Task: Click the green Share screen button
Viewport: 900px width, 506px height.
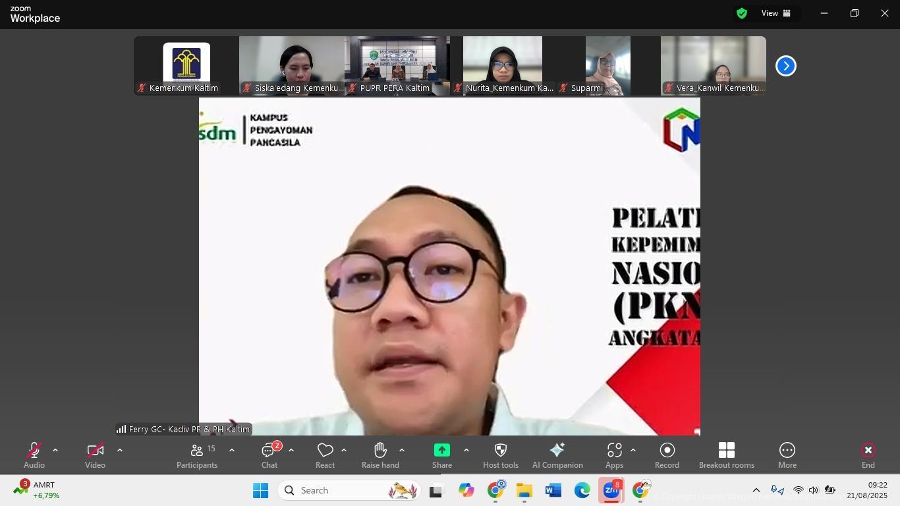Action: 441,455
